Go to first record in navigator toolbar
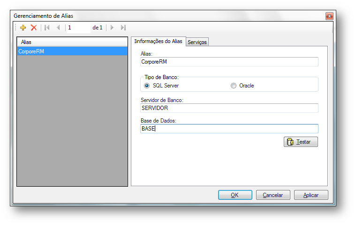Viewport: 356px width, 226px height. 47,28
